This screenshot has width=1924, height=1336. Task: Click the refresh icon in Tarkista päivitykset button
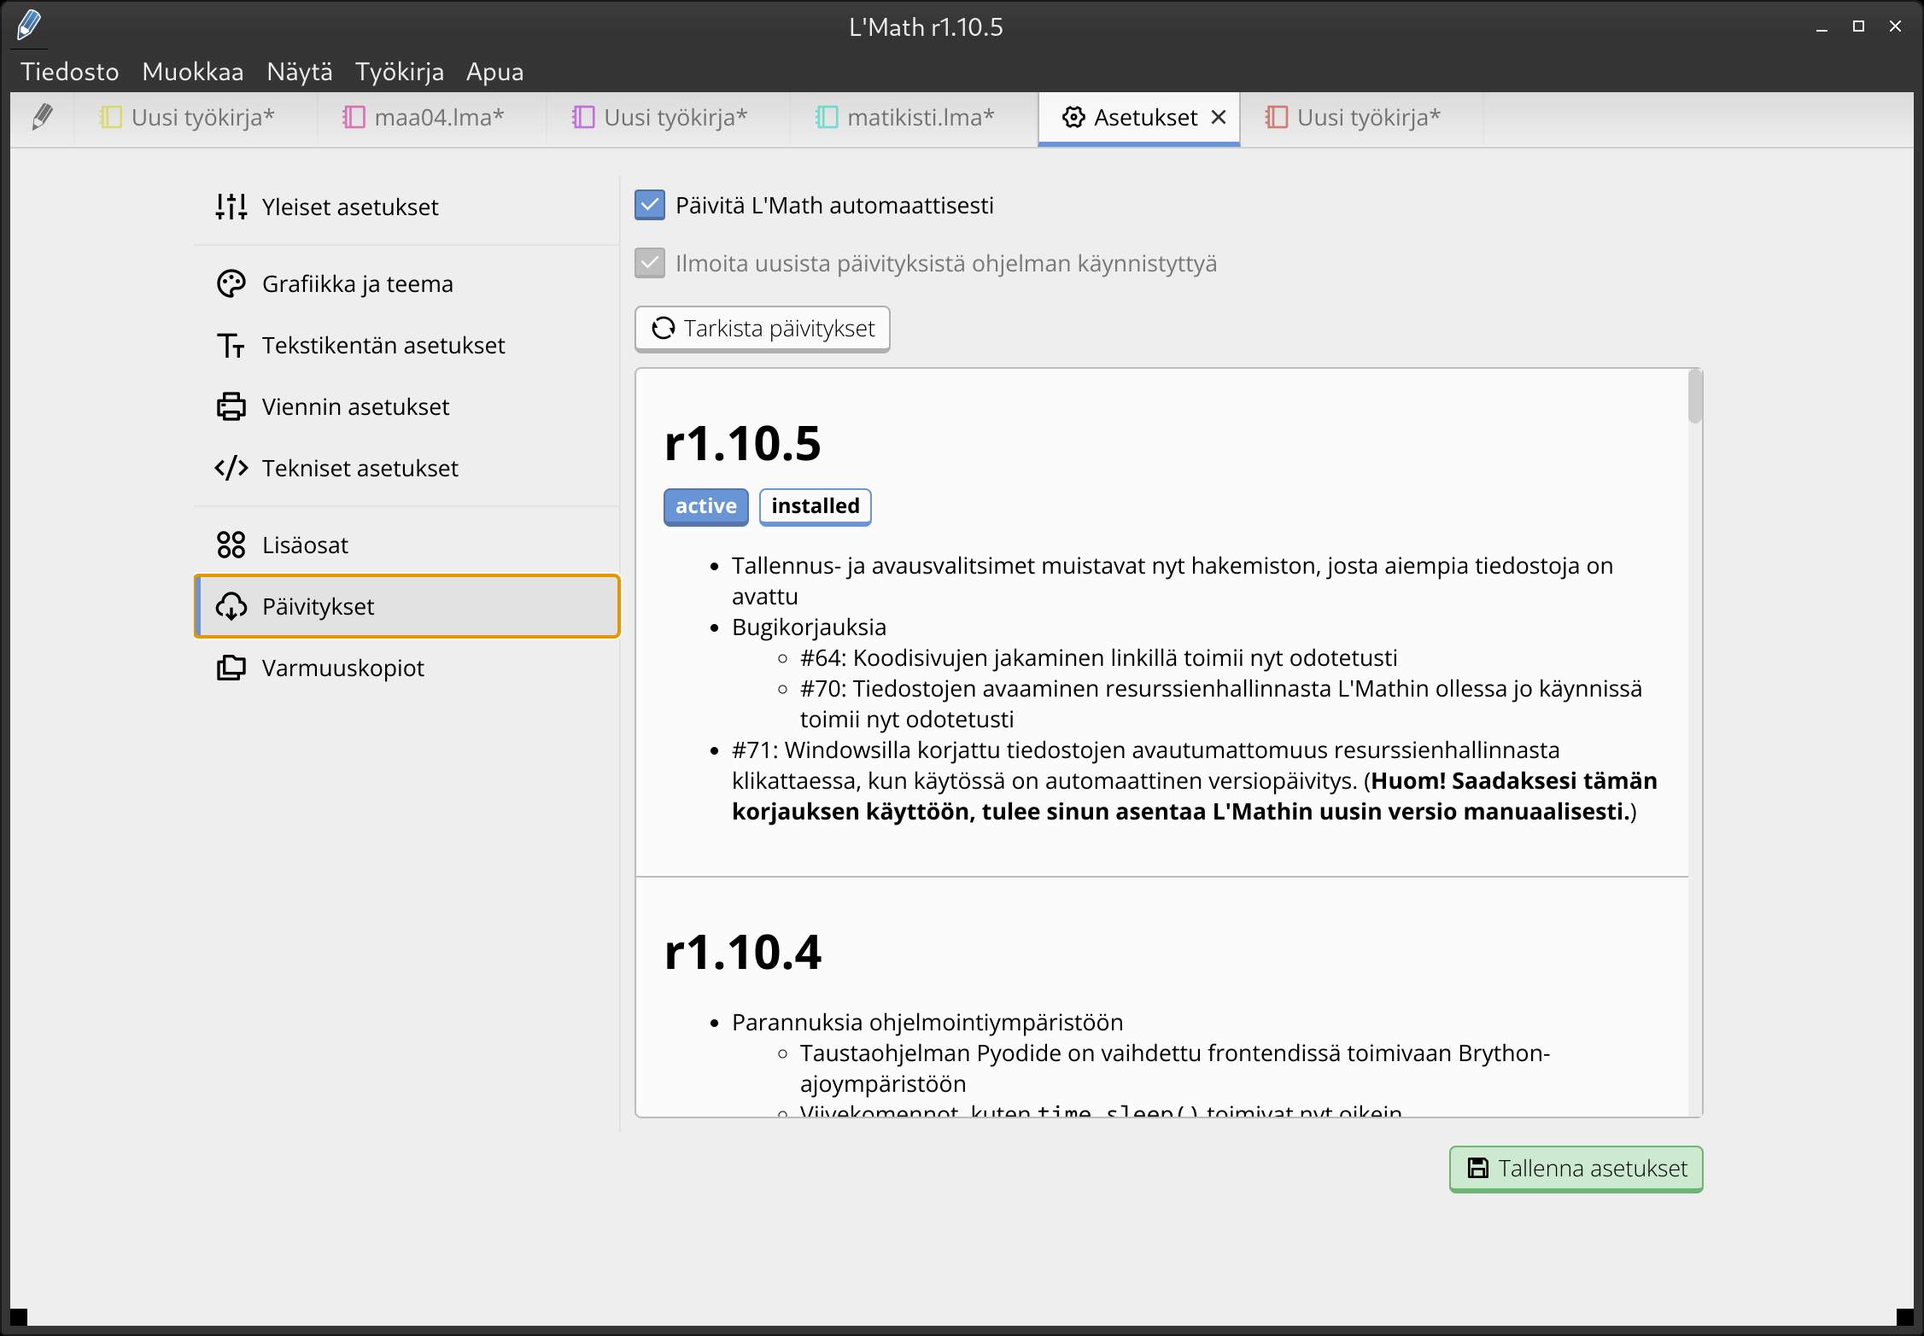tap(664, 329)
